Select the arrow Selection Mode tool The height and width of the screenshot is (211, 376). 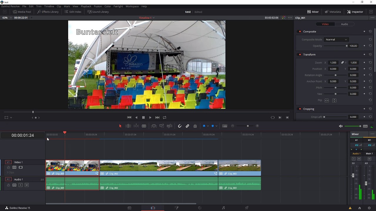(120, 126)
